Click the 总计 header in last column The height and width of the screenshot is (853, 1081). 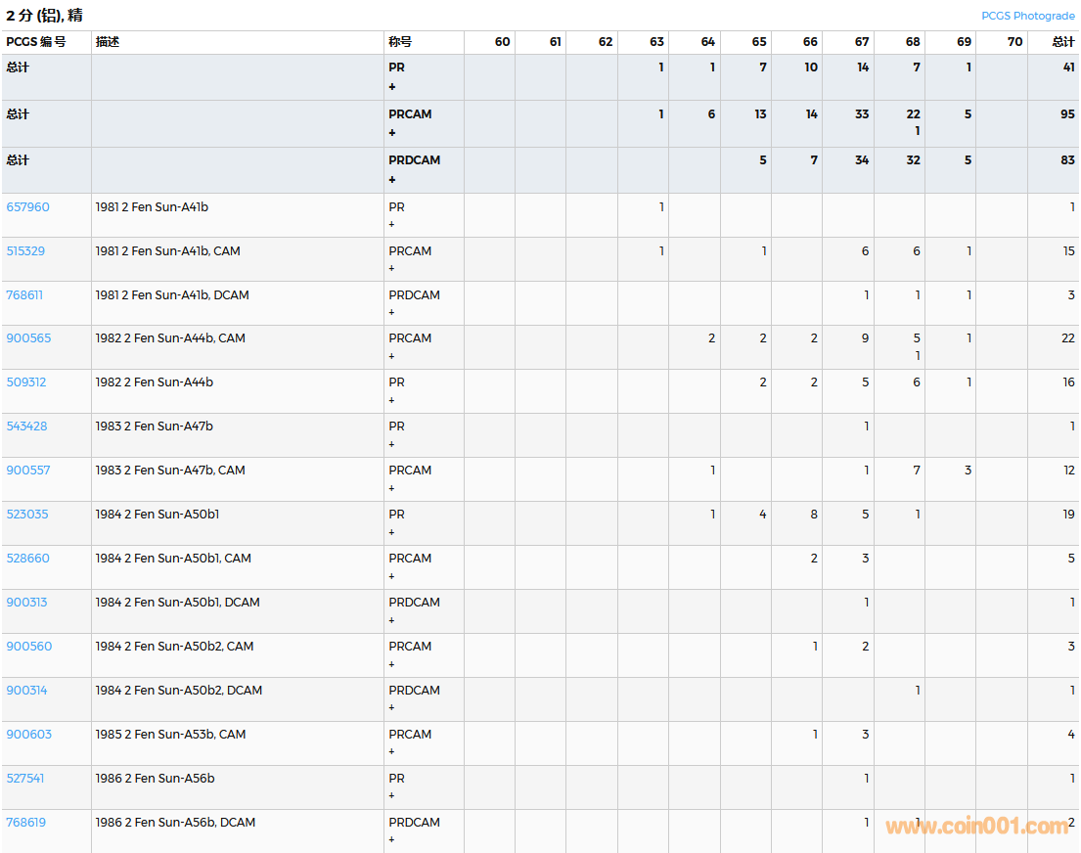point(1062,42)
